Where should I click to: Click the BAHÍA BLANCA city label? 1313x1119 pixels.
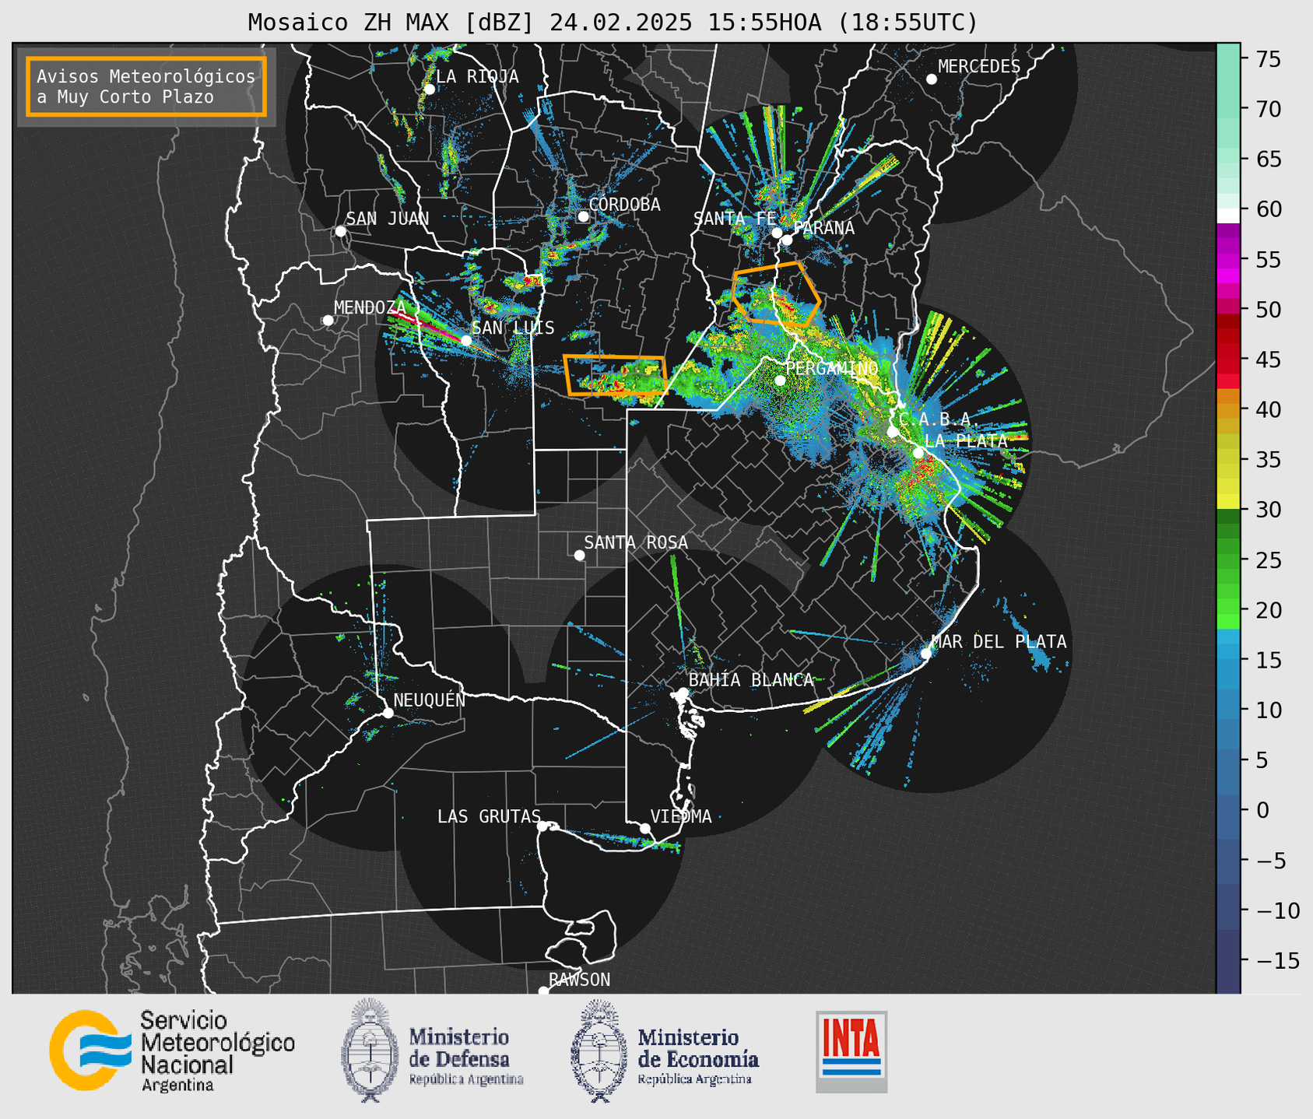[751, 680]
